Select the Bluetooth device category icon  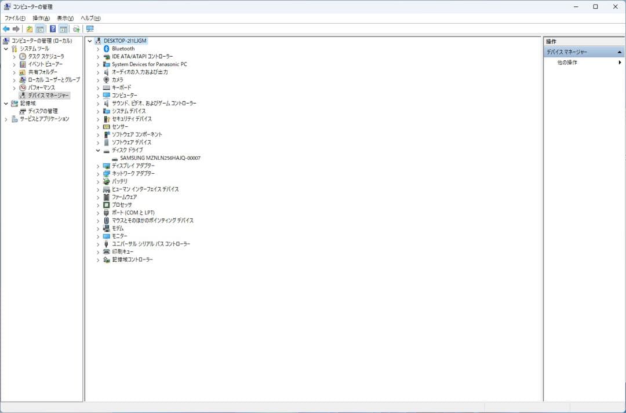pyautogui.click(x=108, y=49)
